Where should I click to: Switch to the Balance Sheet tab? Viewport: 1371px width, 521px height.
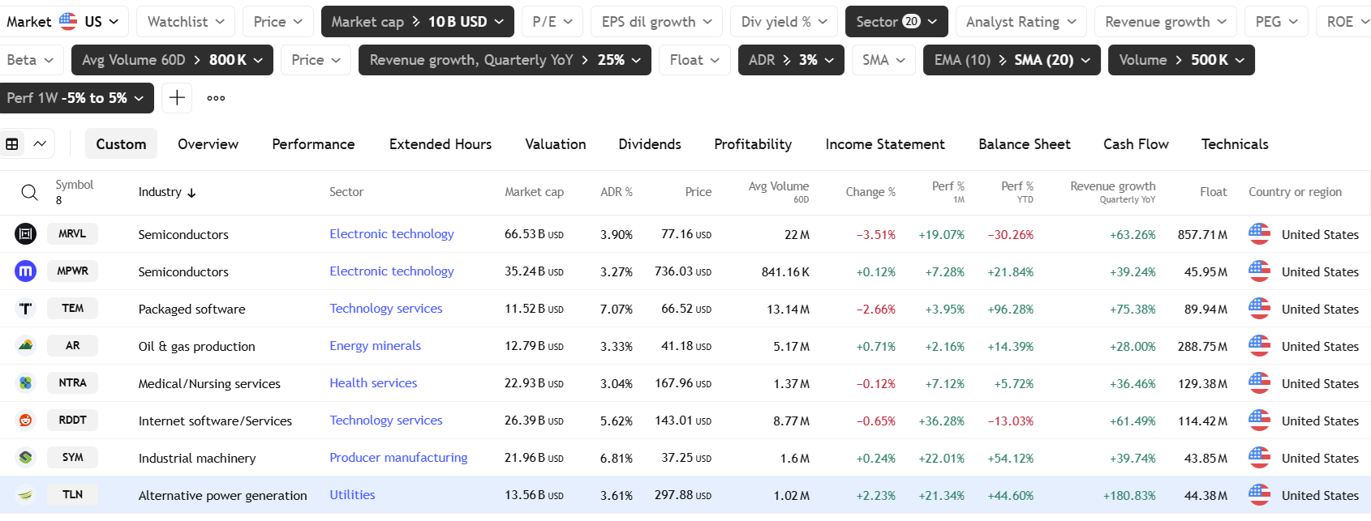coord(1025,144)
